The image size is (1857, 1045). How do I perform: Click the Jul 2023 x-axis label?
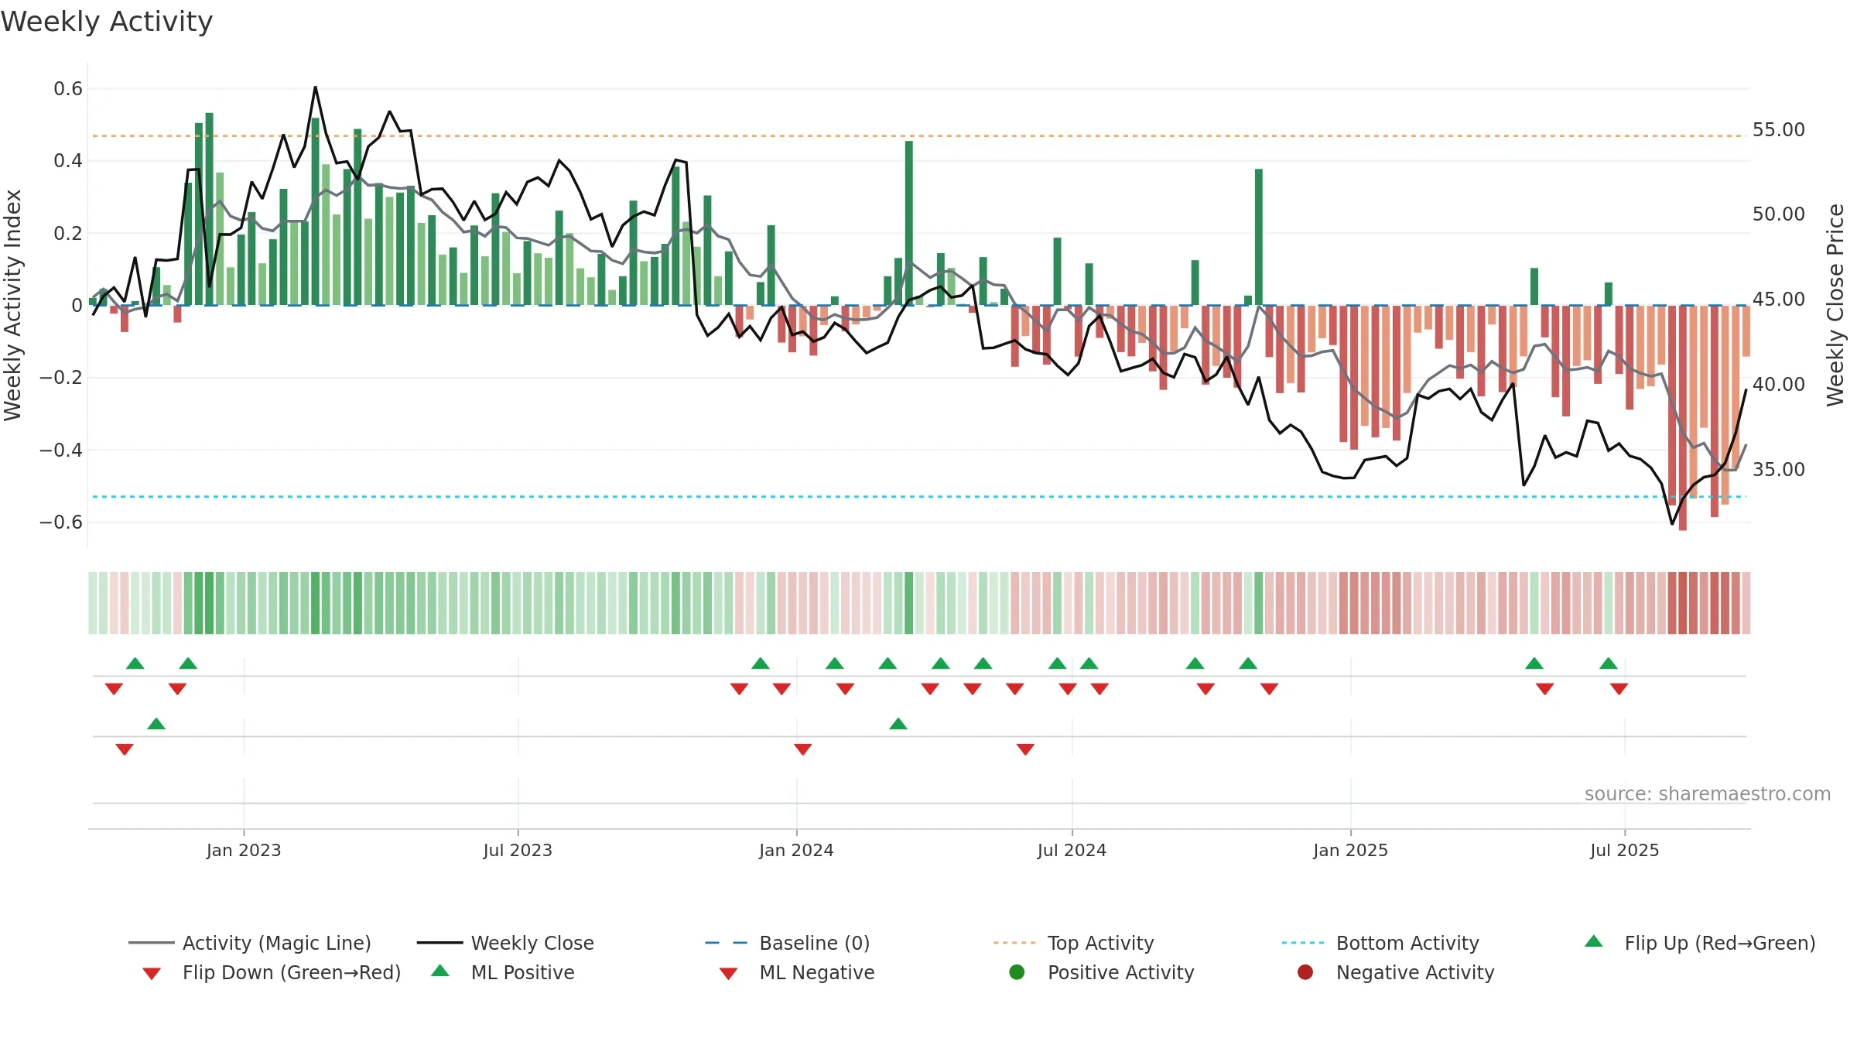click(x=518, y=851)
